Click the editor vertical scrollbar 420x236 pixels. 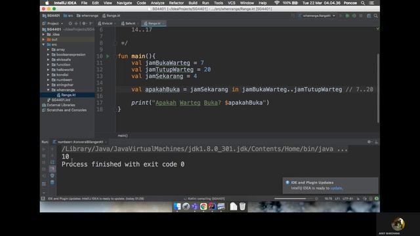pos(378,88)
